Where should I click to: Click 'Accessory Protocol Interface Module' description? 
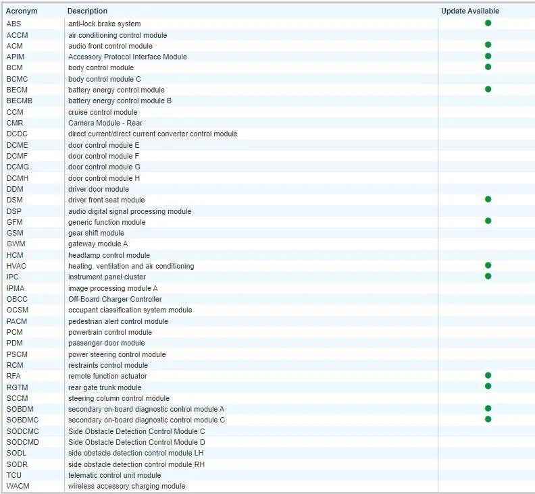pyautogui.click(x=127, y=57)
